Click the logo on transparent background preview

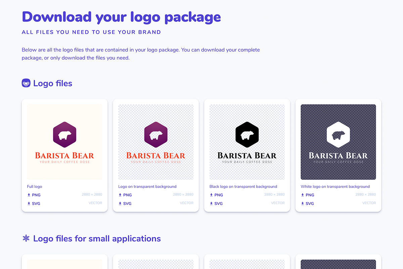click(155, 142)
